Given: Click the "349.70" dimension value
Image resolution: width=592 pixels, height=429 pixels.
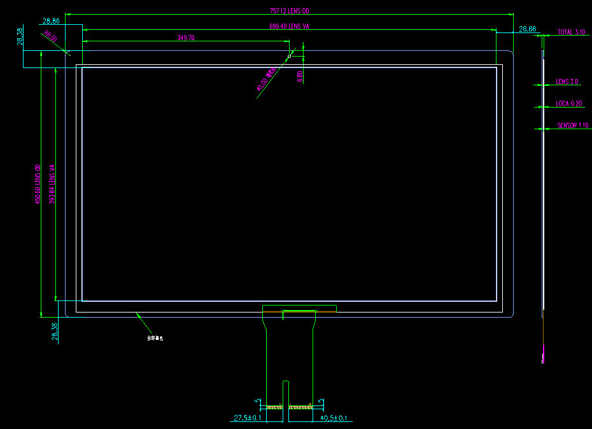Looking at the screenshot, I should pyautogui.click(x=186, y=38).
